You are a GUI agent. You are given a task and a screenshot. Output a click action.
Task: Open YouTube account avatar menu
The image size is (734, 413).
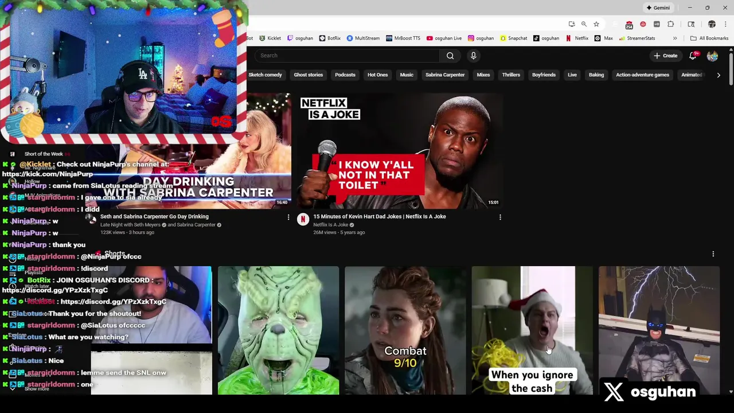coord(712,56)
